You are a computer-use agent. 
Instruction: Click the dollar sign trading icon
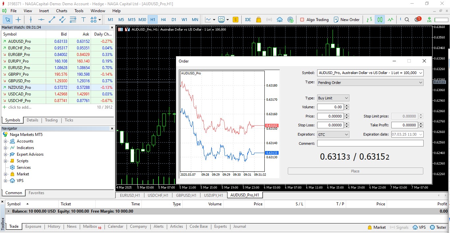tap(235, 20)
